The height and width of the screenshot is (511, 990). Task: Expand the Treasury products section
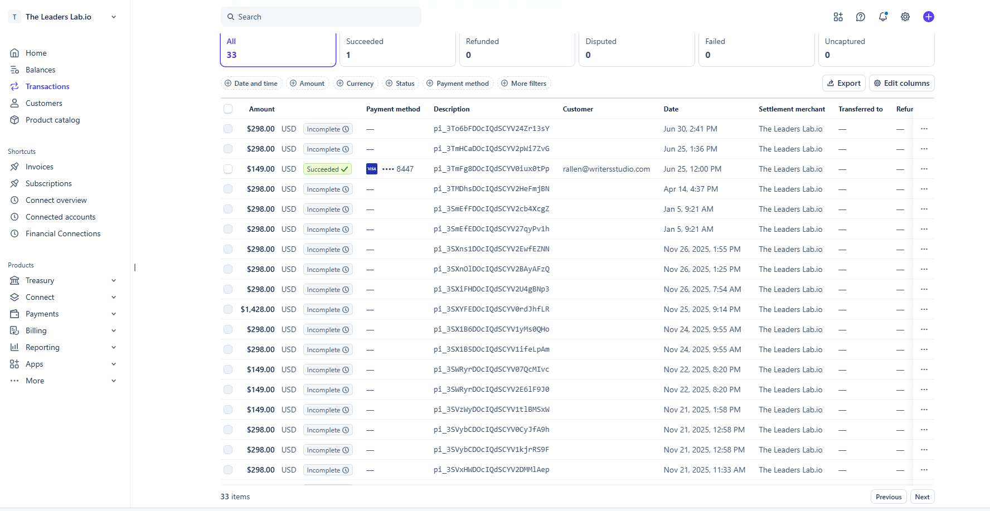63,280
